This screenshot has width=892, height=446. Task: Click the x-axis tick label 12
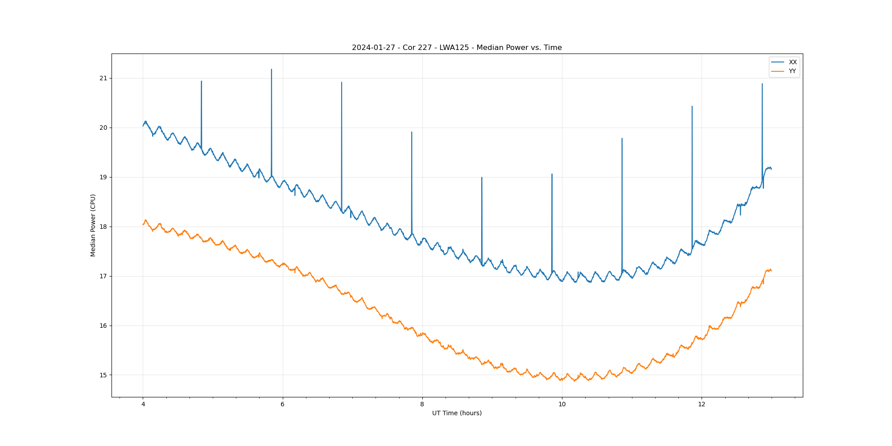pyautogui.click(x=702, y=405)
